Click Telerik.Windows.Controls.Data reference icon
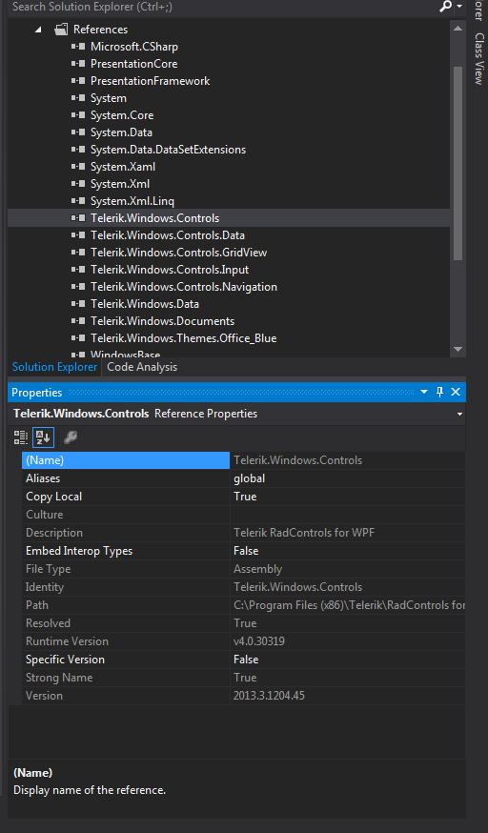The width and height of the screenshot is (488, 833). click(x=78, y=234)
